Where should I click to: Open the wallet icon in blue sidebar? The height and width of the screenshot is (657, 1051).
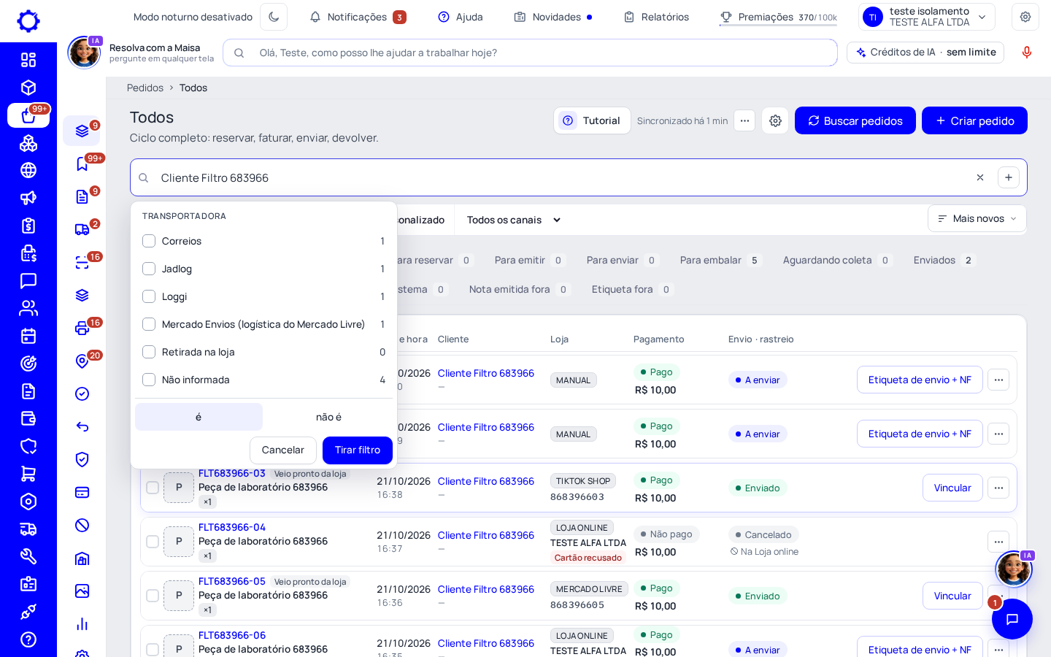[x=28, y=418]
